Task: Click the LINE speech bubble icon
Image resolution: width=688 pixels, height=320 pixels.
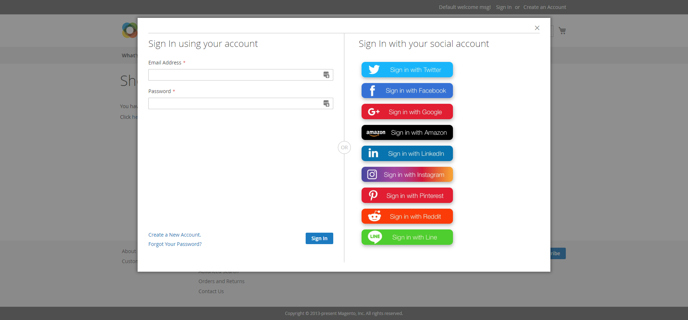Action: click(375, 237)
